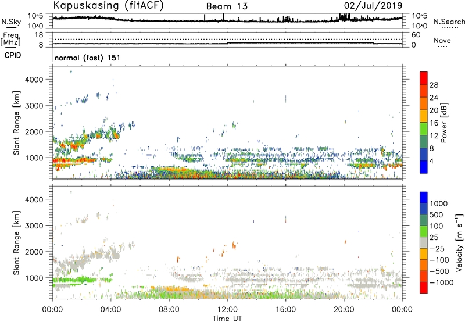The height and width of the screenshot is (322, 465).
Task: Click the Nave legend label
Action: (442, 41)
